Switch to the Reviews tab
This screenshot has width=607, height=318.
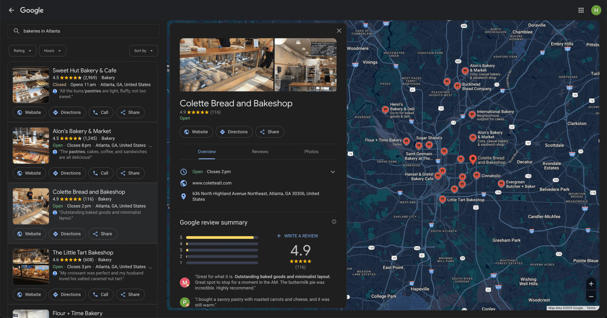[260, 152]
